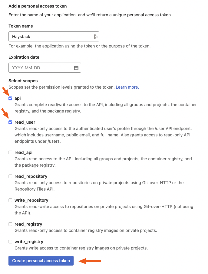
Task: Check the write_repository scope checkbox
Action: coord(10,200)
